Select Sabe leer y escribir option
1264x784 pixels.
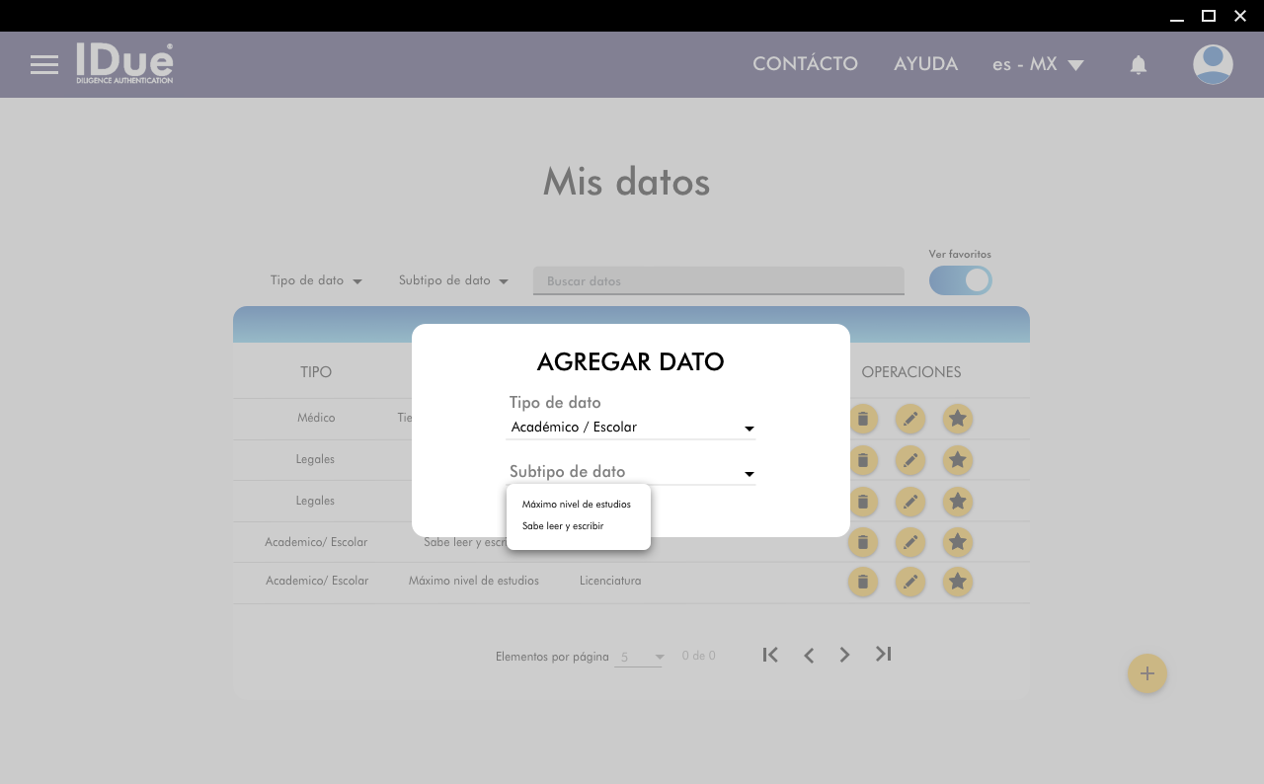(x=563, y=526)
